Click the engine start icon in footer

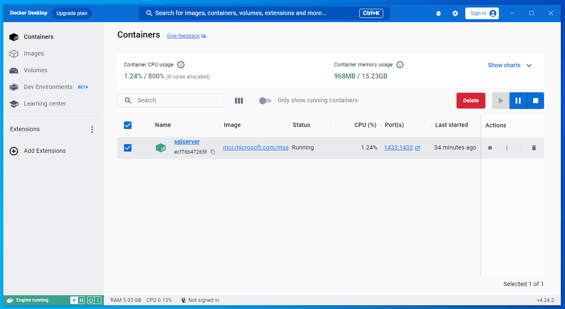click(x=74, y=300)
